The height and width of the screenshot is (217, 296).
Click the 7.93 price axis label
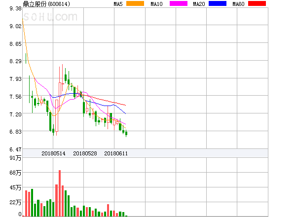(x=15, y=79)
